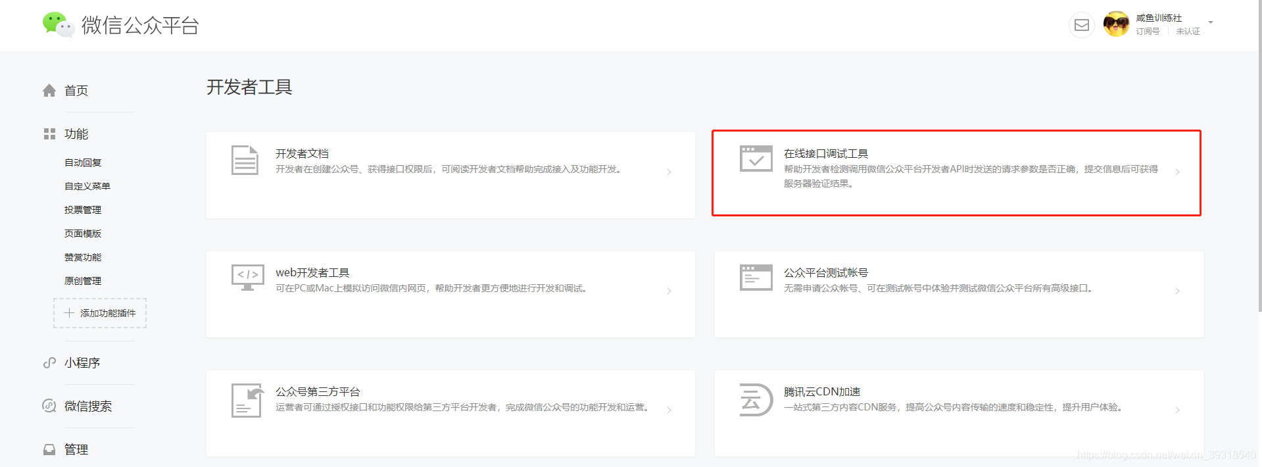Click the 开发者文档 document icon
The width and height of the screenshot is (1262, 467).
coord(245,160)
